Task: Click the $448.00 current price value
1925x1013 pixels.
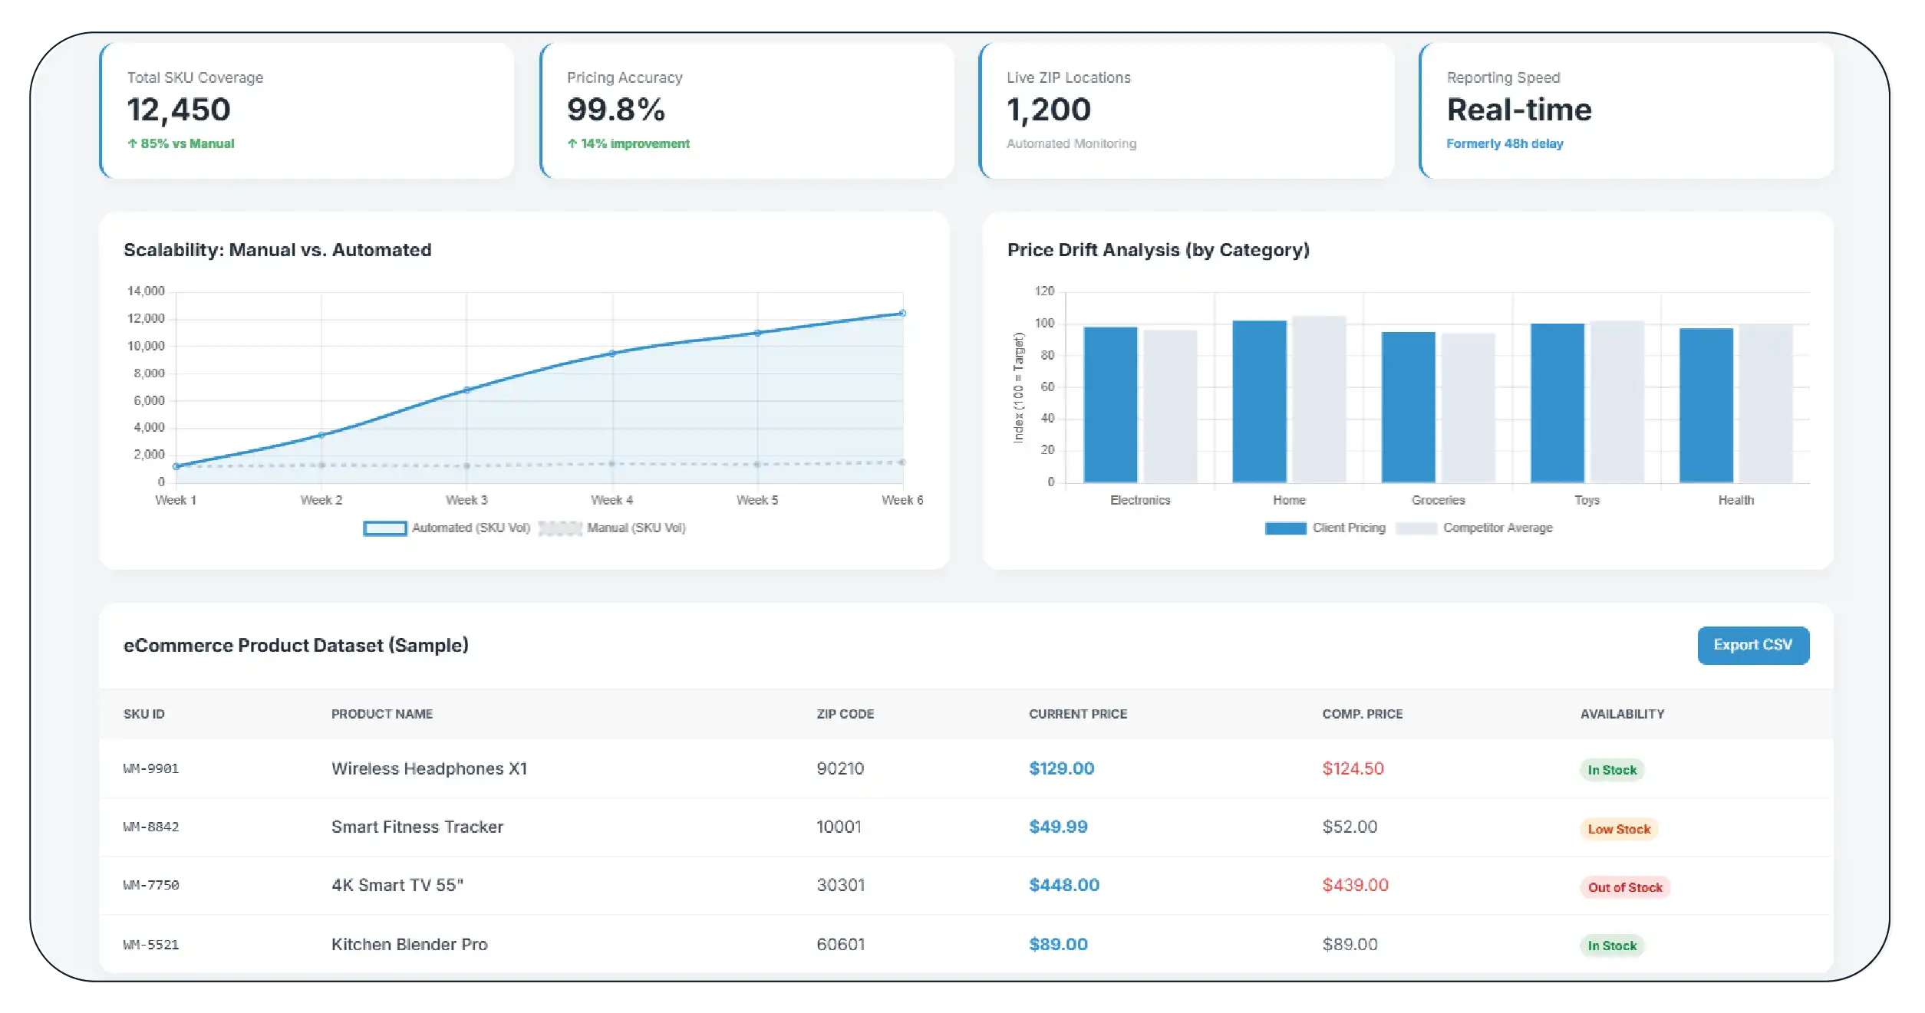Action: point(1063,885)
